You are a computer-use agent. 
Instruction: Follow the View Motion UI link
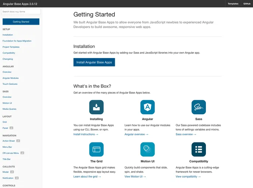(x=135, y=177)
